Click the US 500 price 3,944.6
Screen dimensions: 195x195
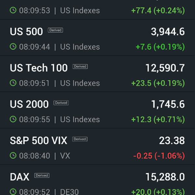tap(168, 32)
